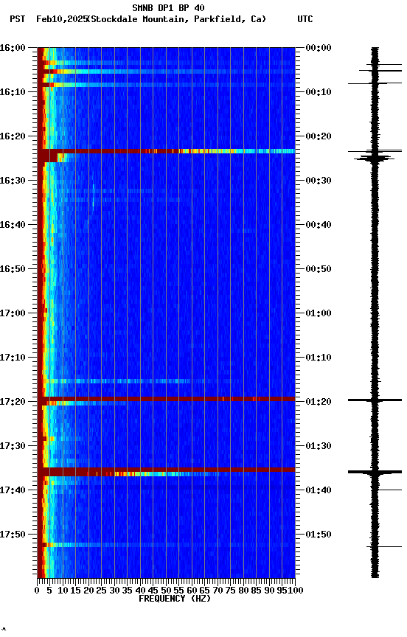The width and height of the screenshot is (407, 637).
Task: Select the faint cyan band near 17:52
Action: 166,545
